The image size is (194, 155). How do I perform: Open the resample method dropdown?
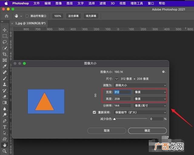140,112
